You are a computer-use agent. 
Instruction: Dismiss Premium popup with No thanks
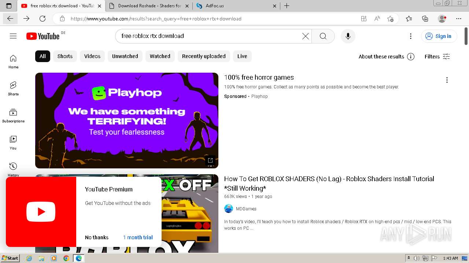pos(97,237)
